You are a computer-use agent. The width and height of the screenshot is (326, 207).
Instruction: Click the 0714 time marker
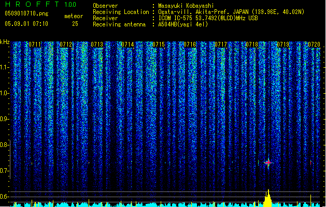pyautogui.click(x=127, y=45)
